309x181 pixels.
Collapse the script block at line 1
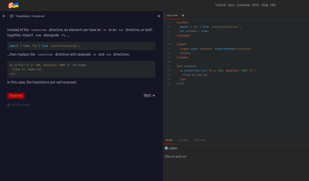(x=171, y=22)
